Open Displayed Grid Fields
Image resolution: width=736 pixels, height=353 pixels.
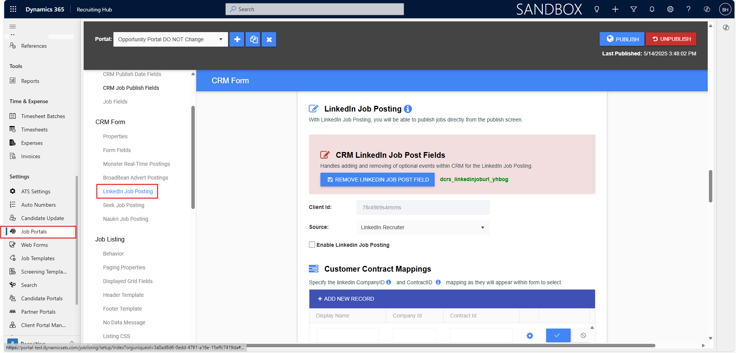128,281
